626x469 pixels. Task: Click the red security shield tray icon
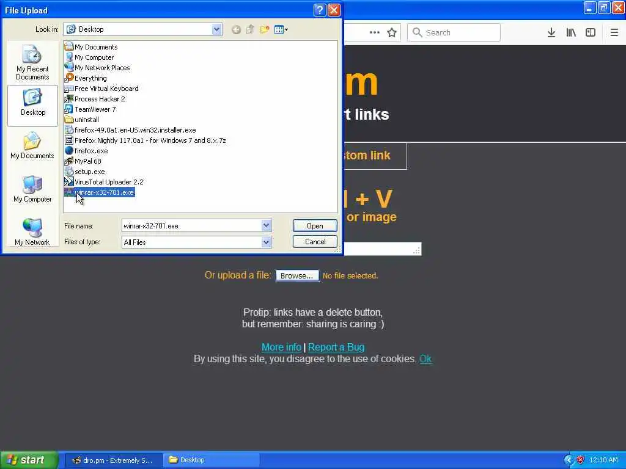pyautogui.click(x=581, y=460)
